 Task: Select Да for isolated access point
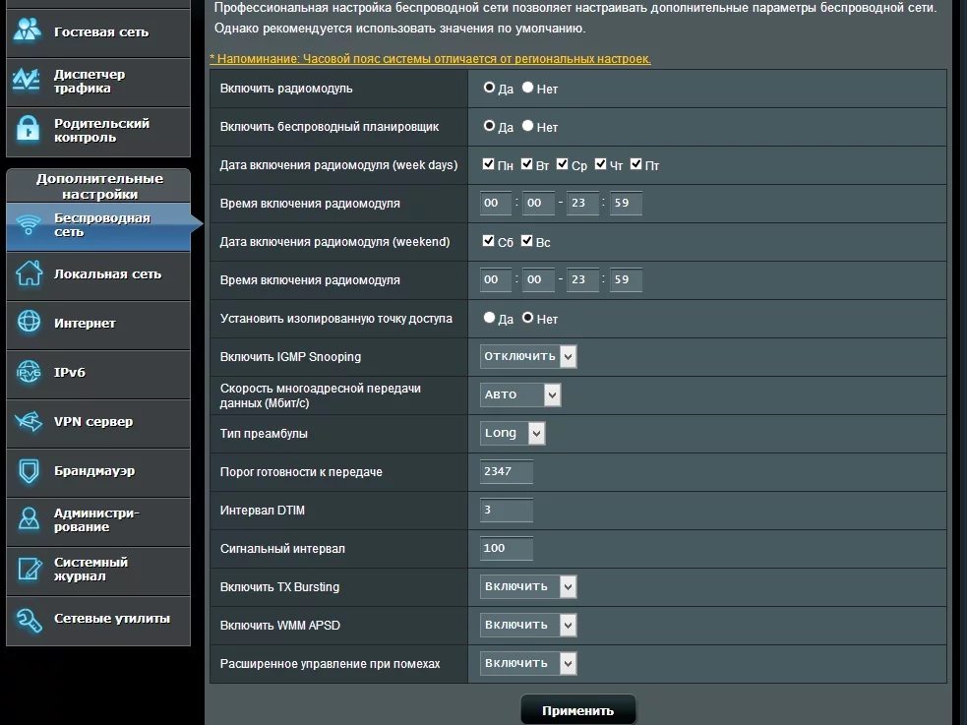pyautogui.click(x=489, y=318)
